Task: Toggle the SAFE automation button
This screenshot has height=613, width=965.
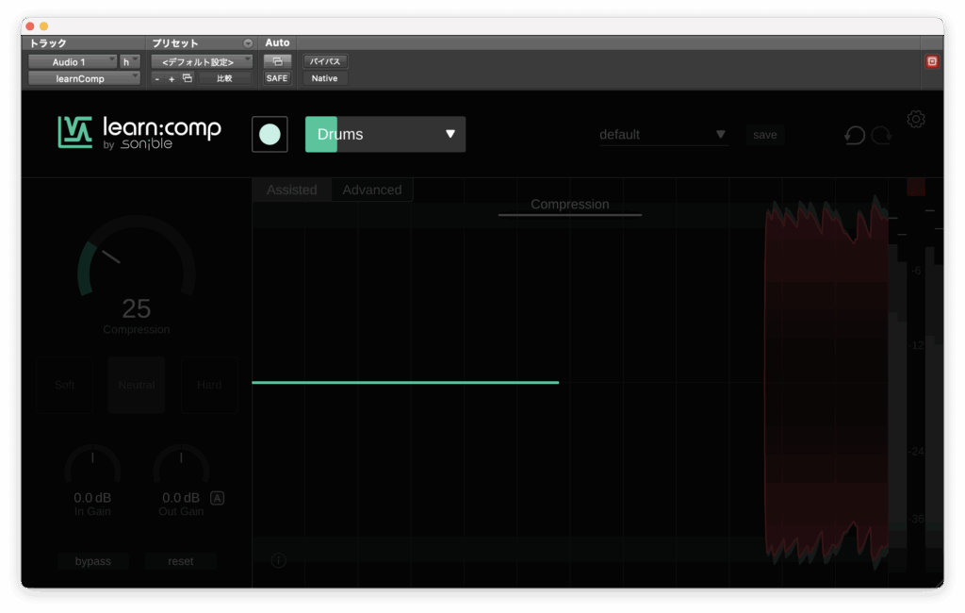Action: pos(277,78)
